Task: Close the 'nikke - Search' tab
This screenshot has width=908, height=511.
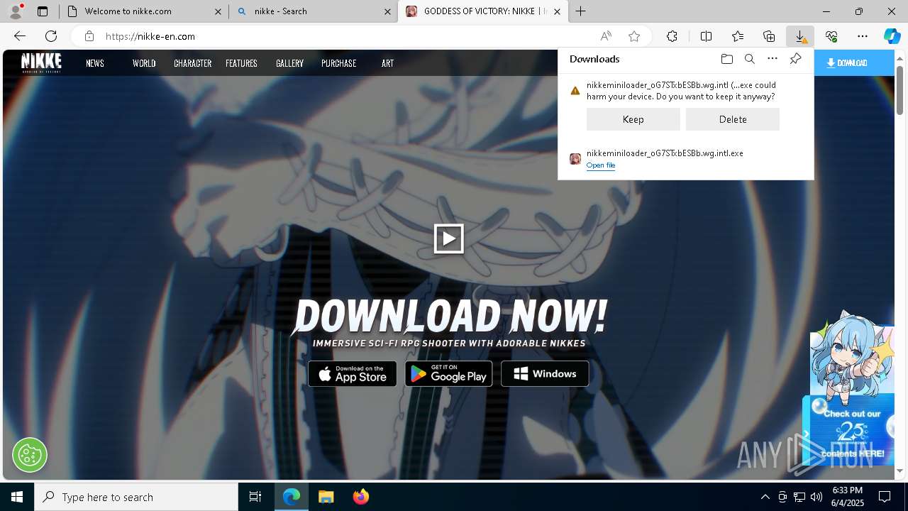Action: (387, 11)
